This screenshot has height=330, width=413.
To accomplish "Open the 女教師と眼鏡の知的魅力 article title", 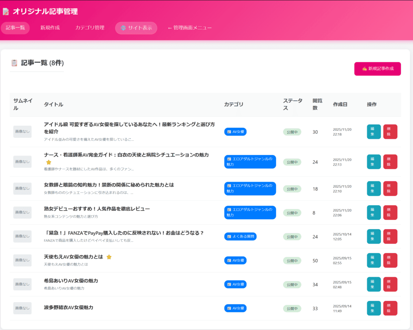I will pos(109,185).
